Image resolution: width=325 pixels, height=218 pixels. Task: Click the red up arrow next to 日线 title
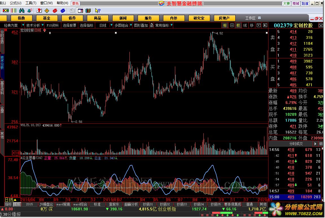pyautogui.click(x=45, y=30)
